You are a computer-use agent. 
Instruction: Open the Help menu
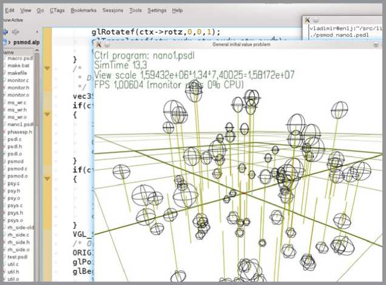click(x=177, y=10)
